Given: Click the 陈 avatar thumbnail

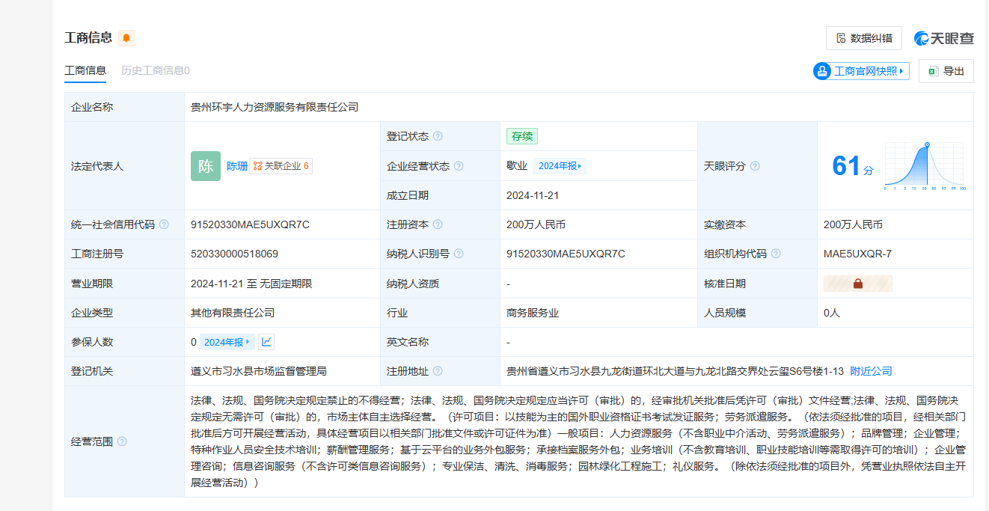Looking at the screenshot, I should [206, 166].
